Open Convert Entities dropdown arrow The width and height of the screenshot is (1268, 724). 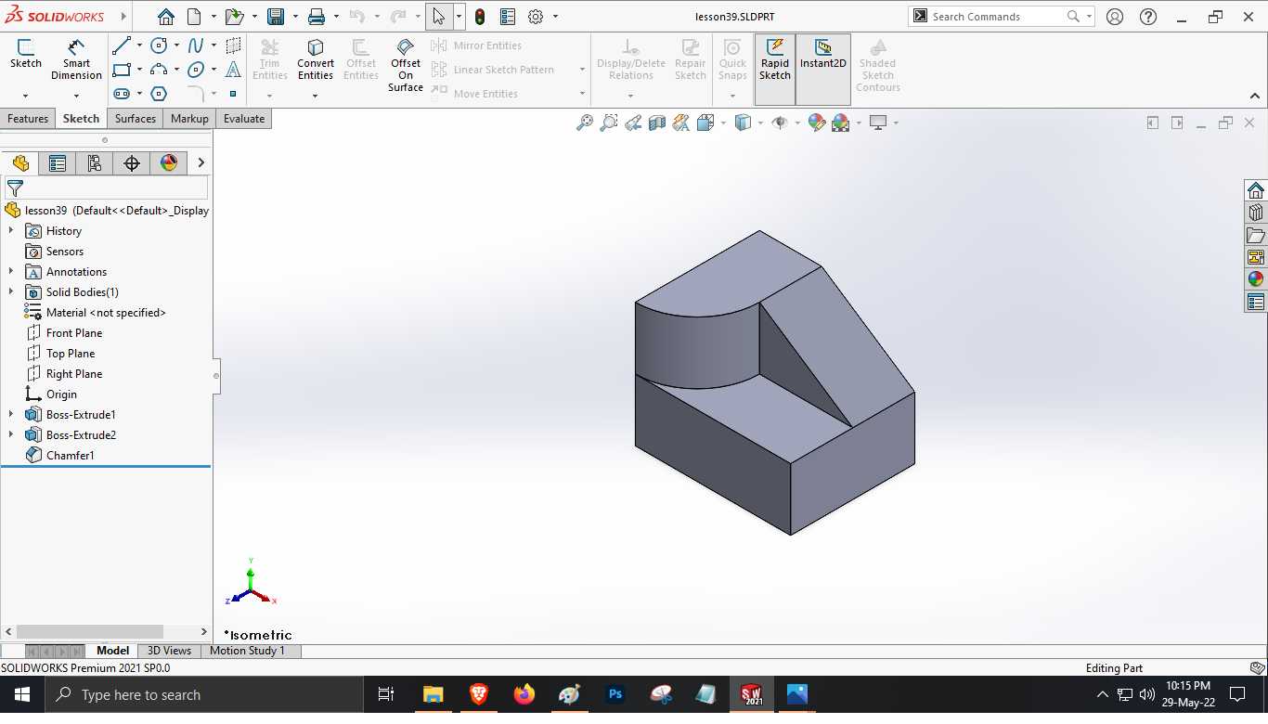point(316,96)
